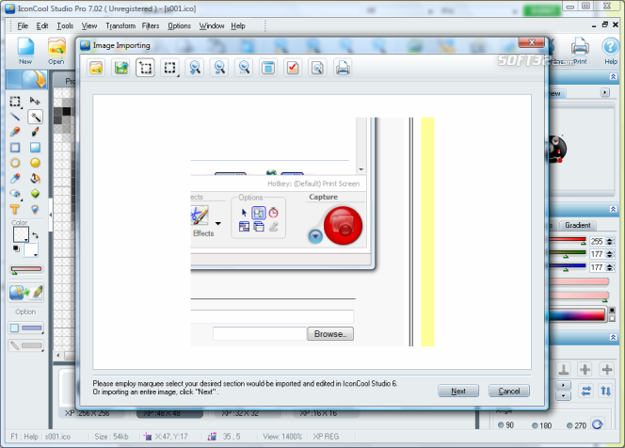Increase the red value 255 spinner
Viewport: 625px width, 448px height.
point(610,239)
